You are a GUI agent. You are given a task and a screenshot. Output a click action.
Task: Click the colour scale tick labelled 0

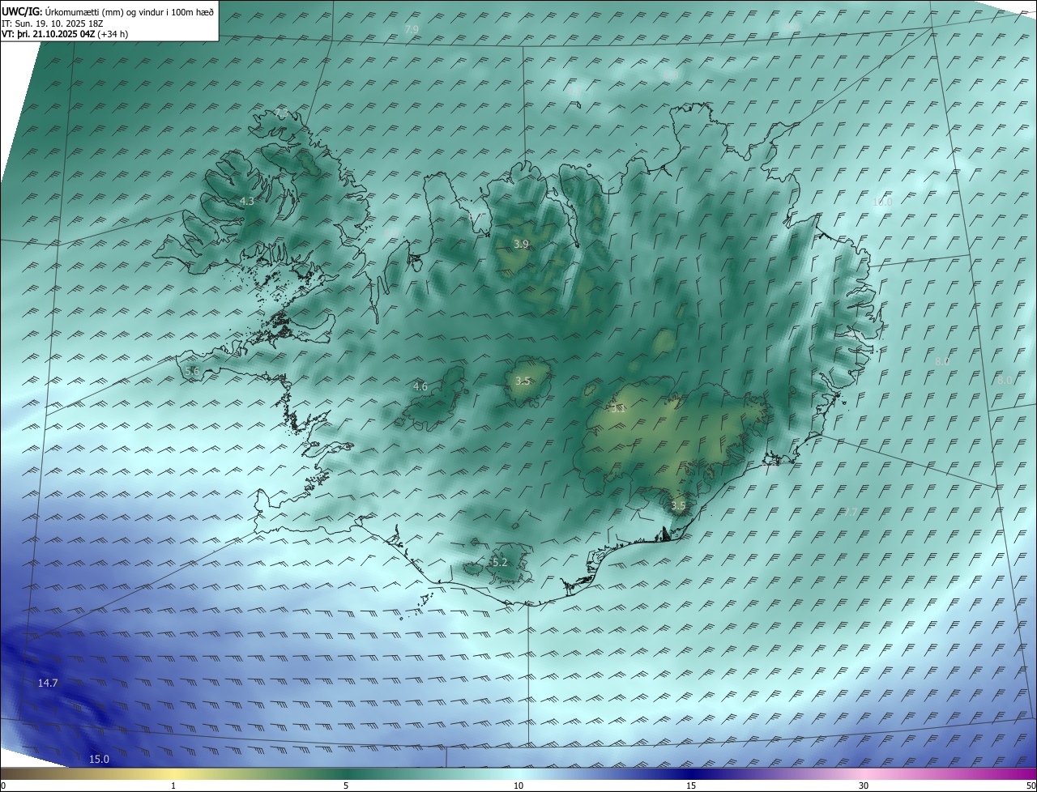tap(2, 786)
